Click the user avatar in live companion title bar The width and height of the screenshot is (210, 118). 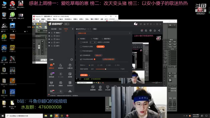(135, 24)
